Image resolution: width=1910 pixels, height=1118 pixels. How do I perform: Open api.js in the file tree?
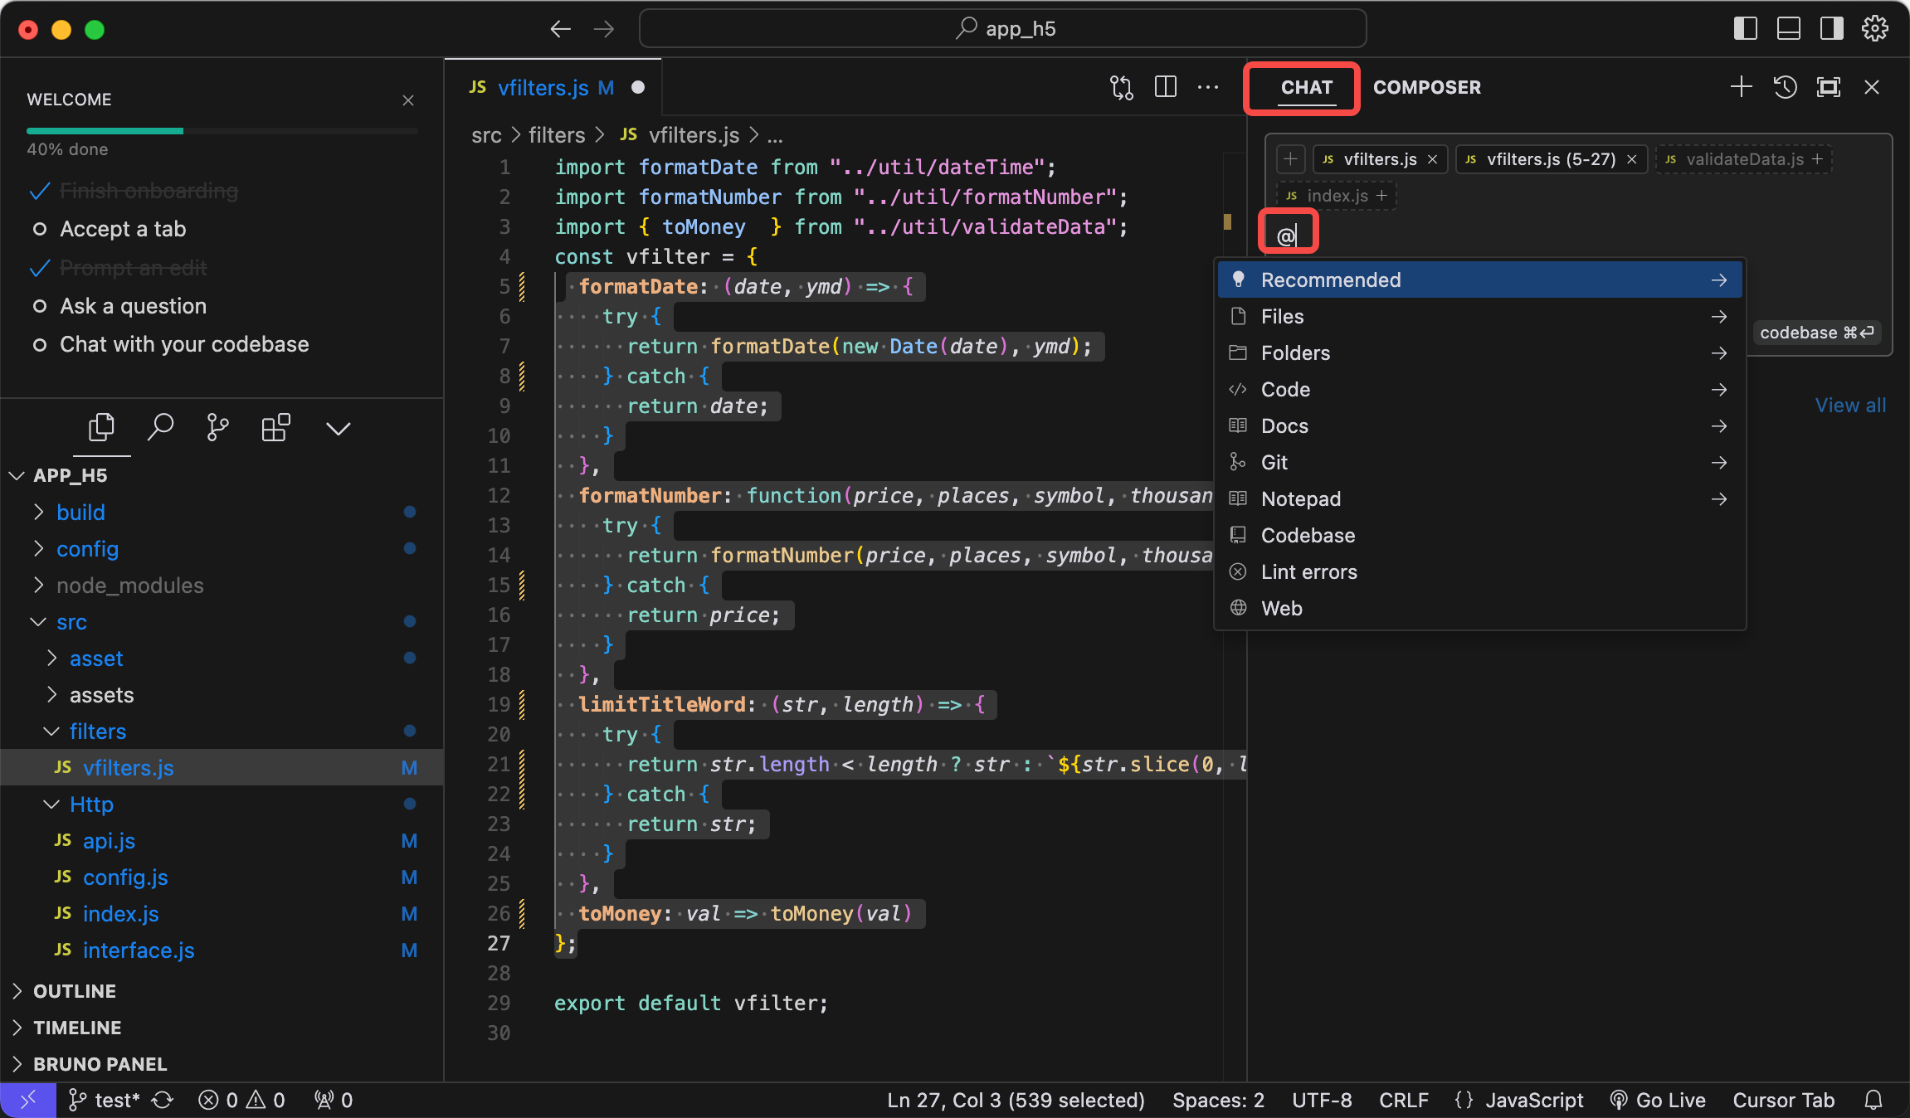[222, 841]
